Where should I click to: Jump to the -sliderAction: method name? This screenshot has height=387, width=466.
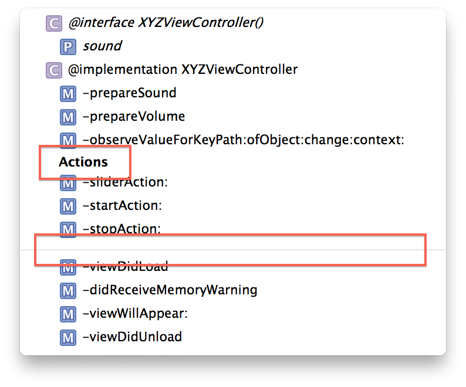click(126, 183)
